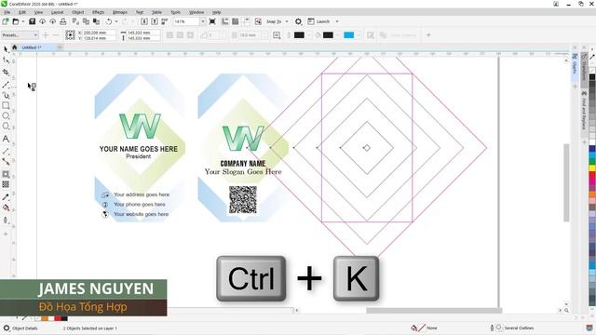Screen dimensions: 596x335
Task: Select the Pick tool
Action: (6, 49)
